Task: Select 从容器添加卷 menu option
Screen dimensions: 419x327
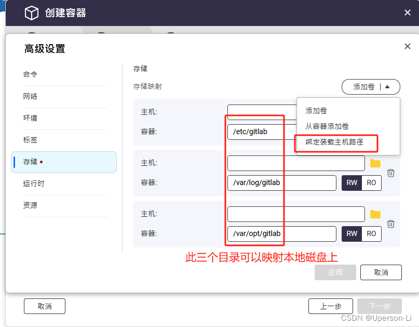Action: tap(327, 126)
